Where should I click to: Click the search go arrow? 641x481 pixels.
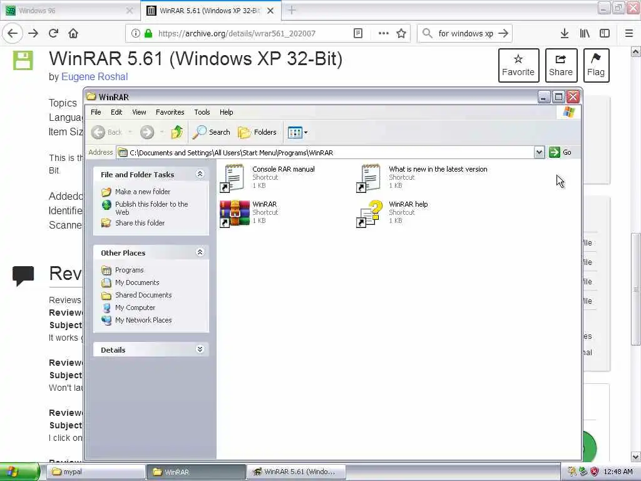504,34
